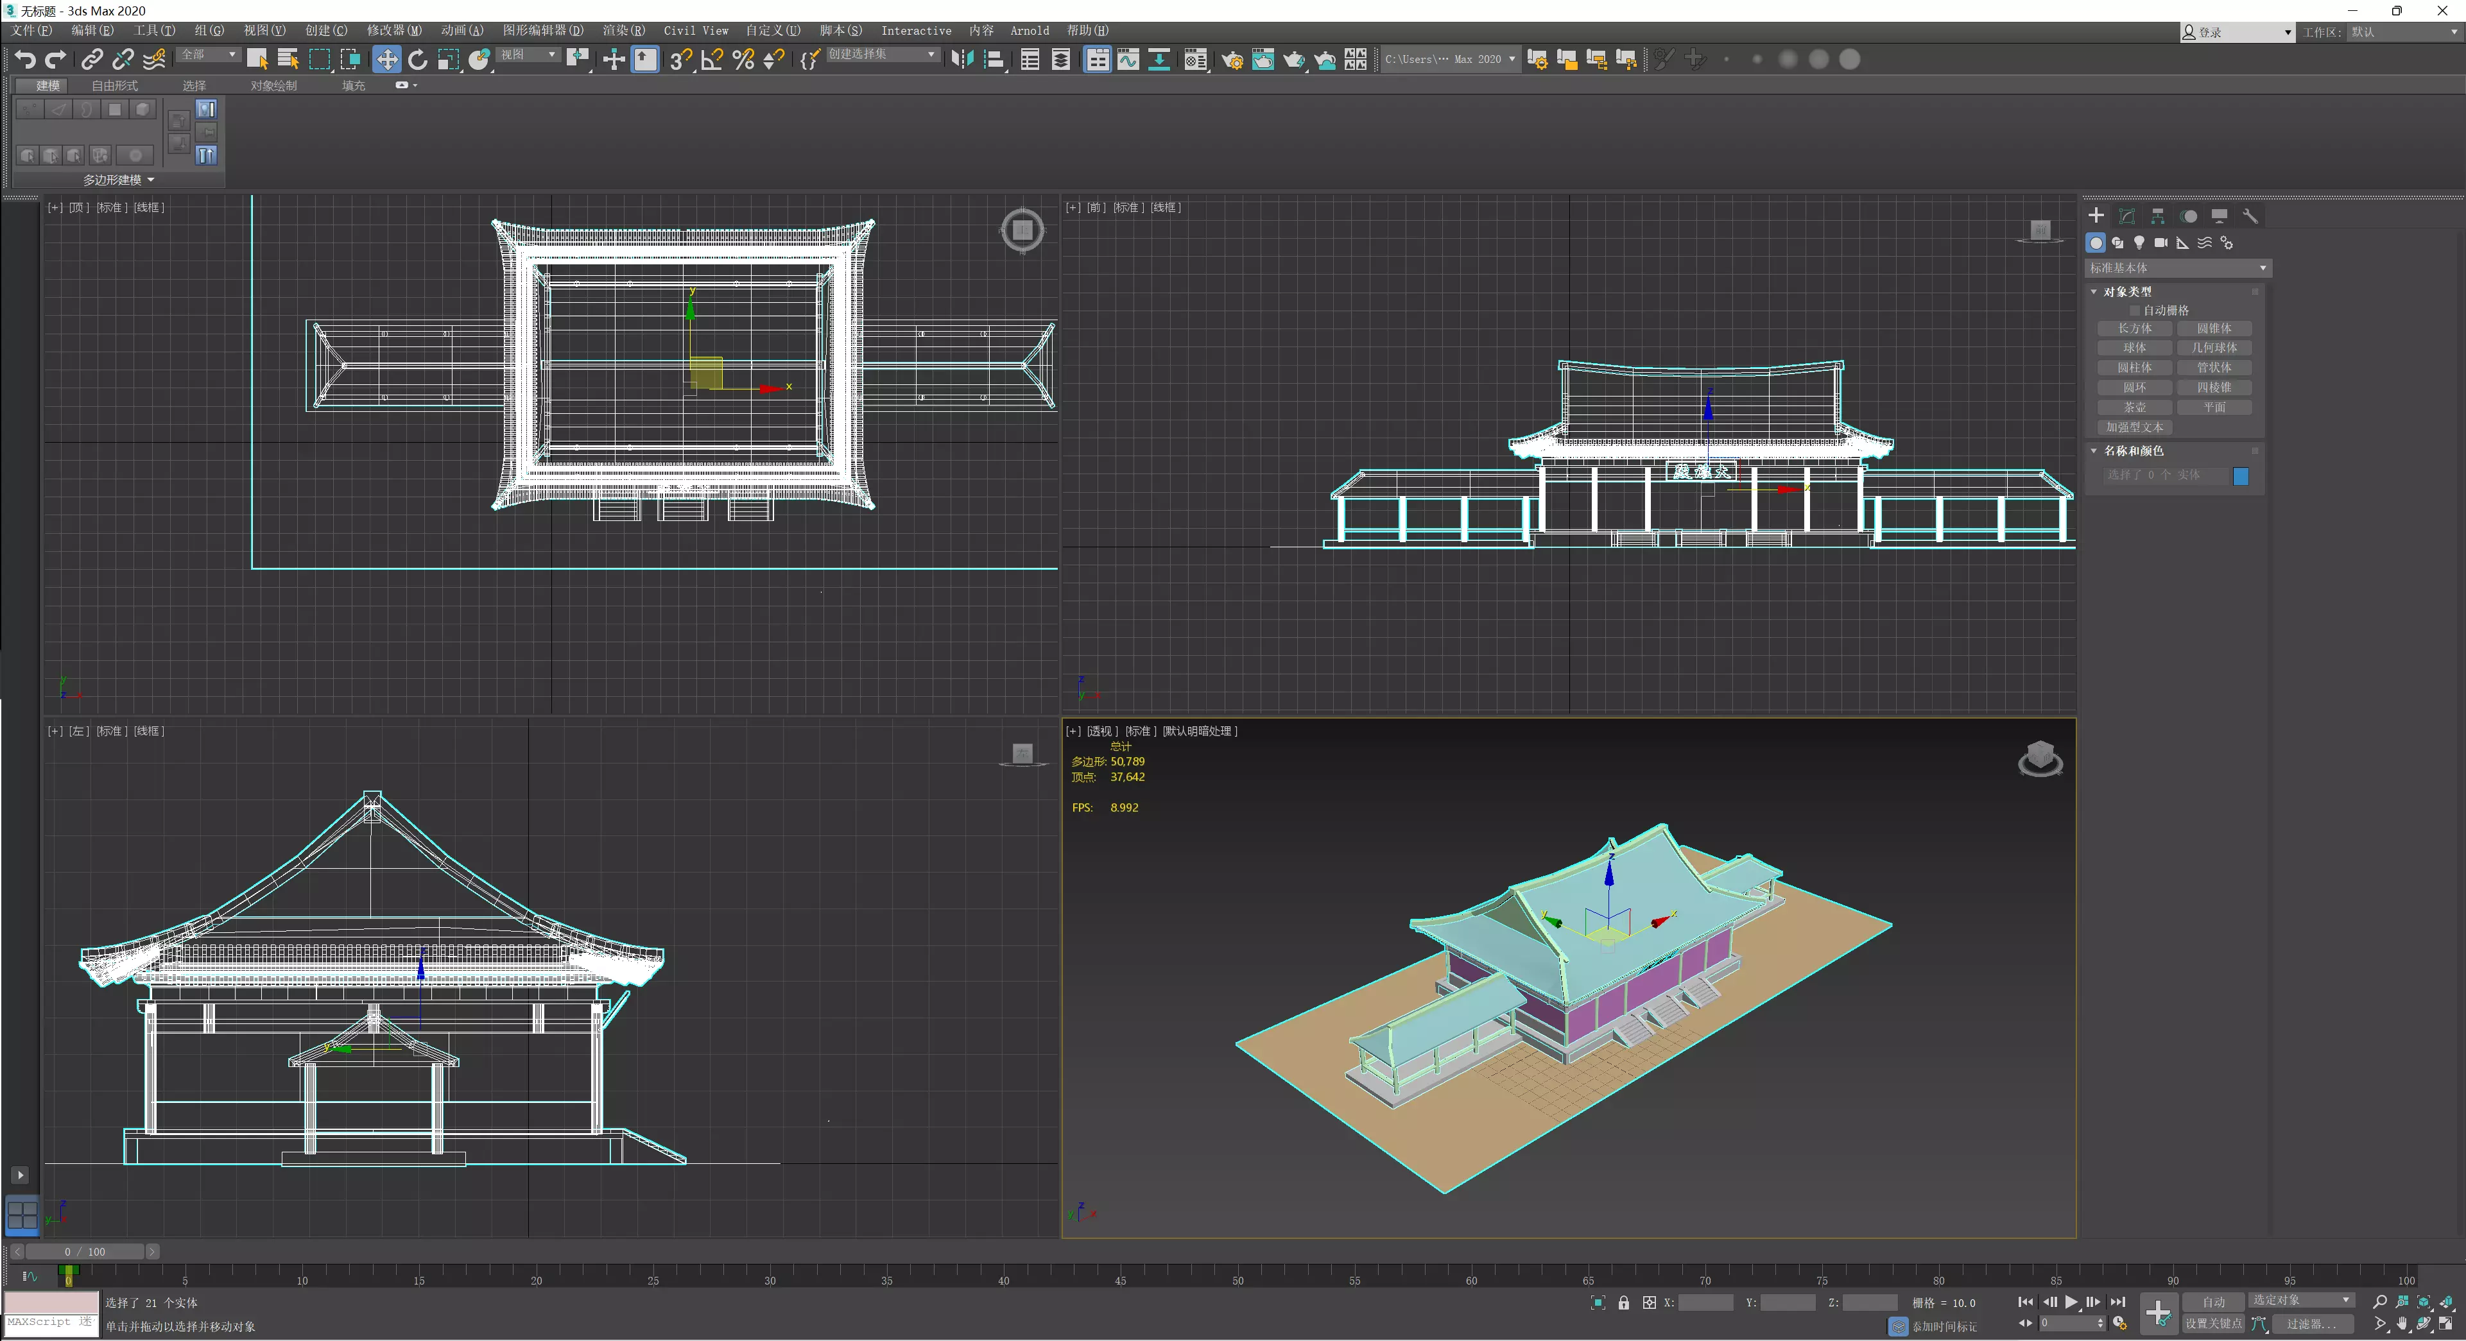This screenshot has height=1341, width=2466.
Task: Enable 自动栅格 checkbox
Action: click(x=2135, y=310)
